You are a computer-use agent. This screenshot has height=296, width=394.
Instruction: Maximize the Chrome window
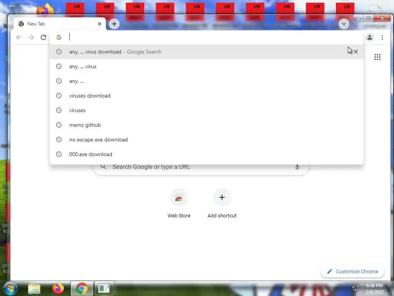(368, 18)
